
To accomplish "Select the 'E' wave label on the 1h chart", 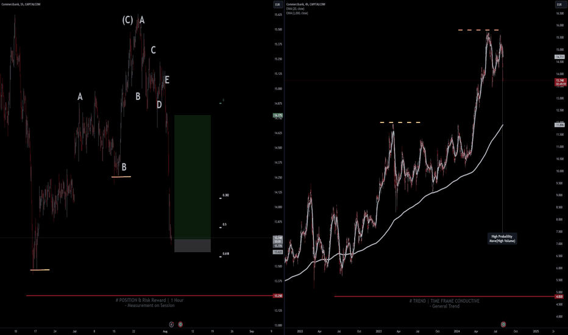I will coord(167,80).
